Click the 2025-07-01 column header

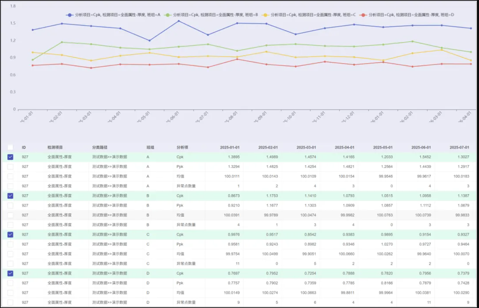click(x=460, y=147)
